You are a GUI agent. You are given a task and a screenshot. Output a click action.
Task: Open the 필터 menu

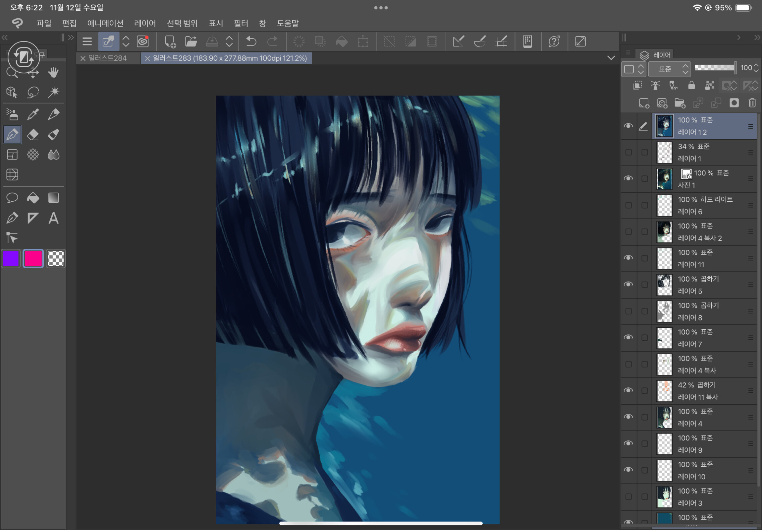point(241,23)
